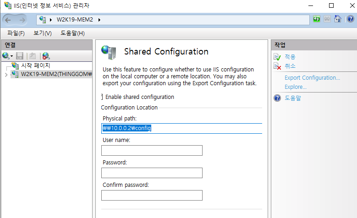Click the Confirm password input field
357x218 pixels.
[x=152, y=195]
